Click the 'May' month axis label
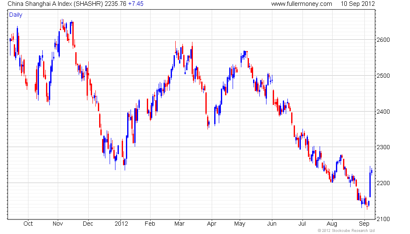 pos(240,224)
